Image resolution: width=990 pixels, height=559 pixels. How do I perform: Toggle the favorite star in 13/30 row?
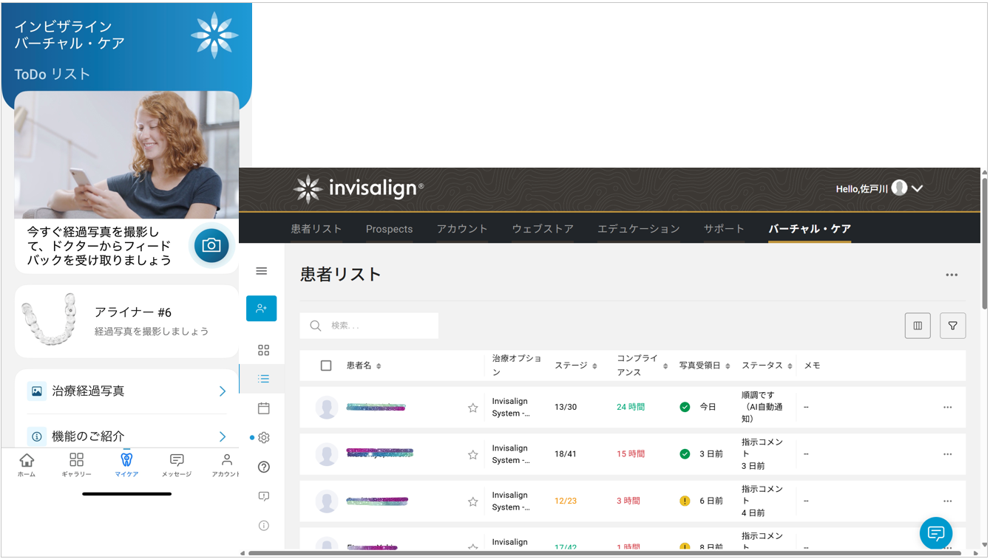(x=473, y=408)
